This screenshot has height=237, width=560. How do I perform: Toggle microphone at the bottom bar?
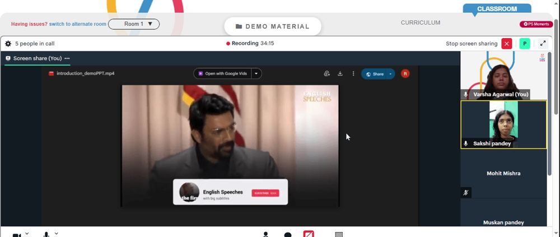[46, 235]
